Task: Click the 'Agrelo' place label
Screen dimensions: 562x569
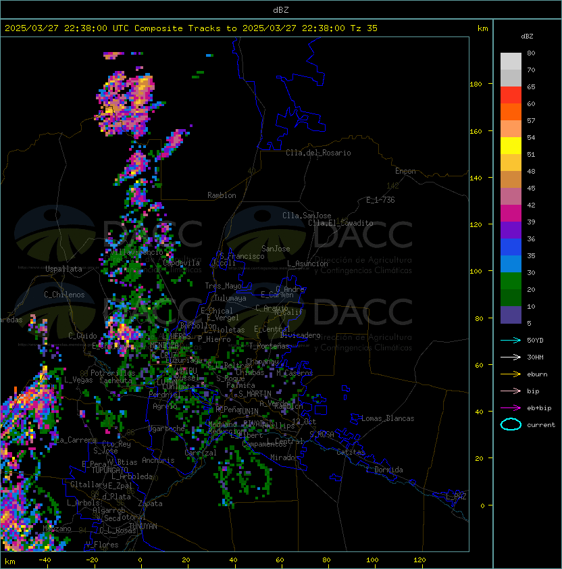Action: [165, 406]
